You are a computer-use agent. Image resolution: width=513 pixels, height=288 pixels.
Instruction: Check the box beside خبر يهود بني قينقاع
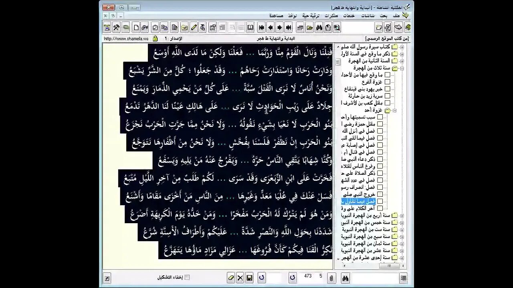pyautogui.click(x=388, y=89)
